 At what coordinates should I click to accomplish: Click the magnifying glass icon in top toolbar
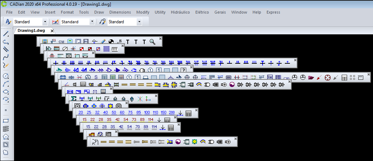tap(153, 42)
